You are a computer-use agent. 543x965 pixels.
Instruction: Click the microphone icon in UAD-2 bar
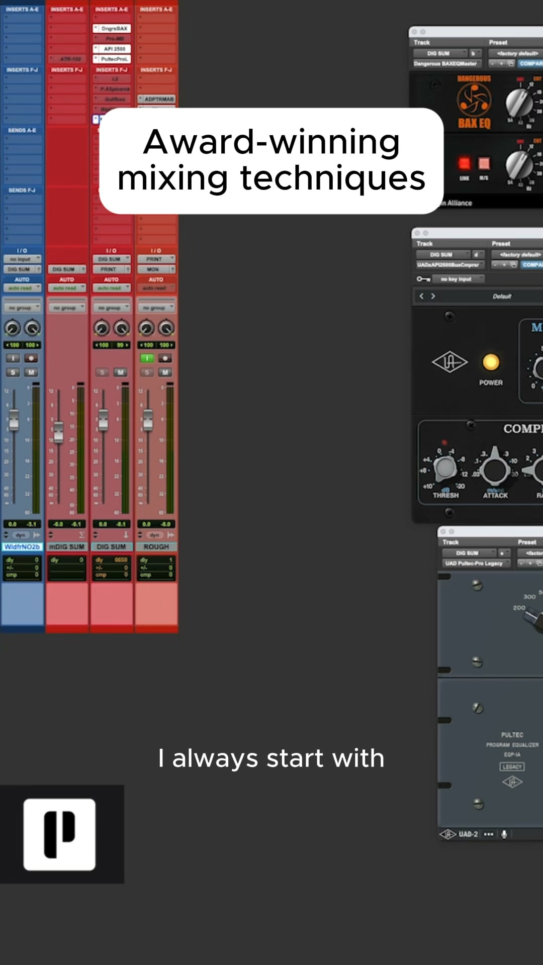click(x=504, y=834)
